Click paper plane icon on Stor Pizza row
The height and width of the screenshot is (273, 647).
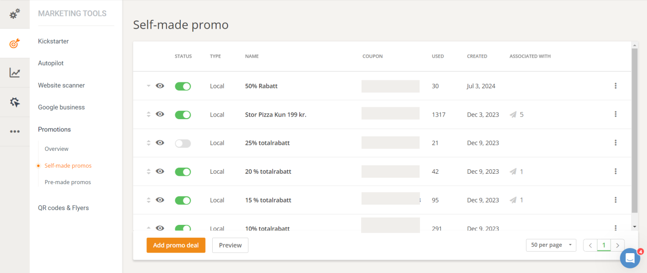click(x=513, y=115)
